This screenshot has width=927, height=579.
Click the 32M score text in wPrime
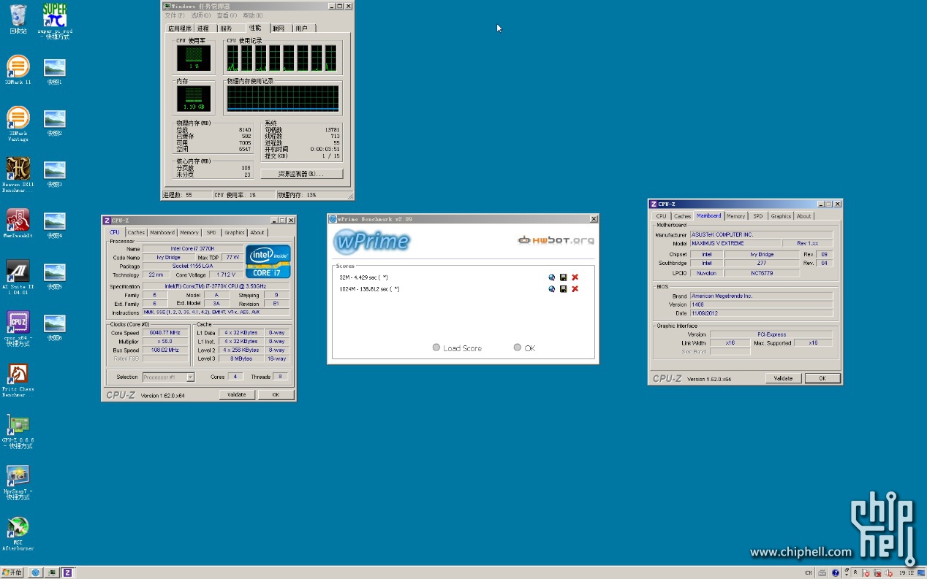(363, 277)
